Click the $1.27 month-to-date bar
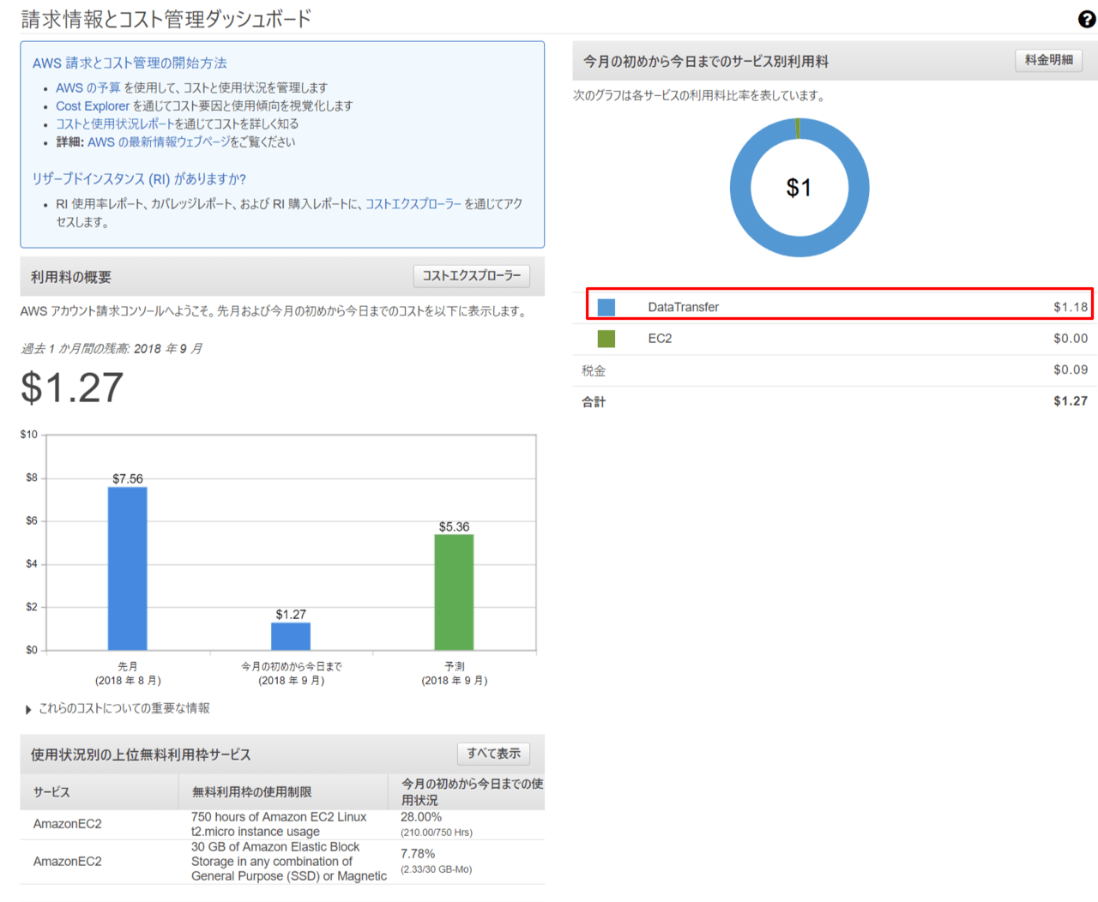 (x=291, y=636)
